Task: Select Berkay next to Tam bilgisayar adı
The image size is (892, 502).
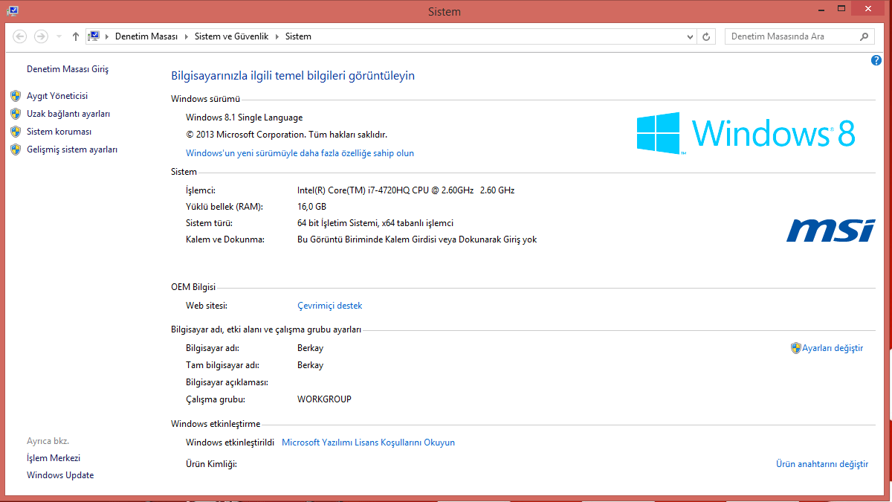Action: (310, 365)
